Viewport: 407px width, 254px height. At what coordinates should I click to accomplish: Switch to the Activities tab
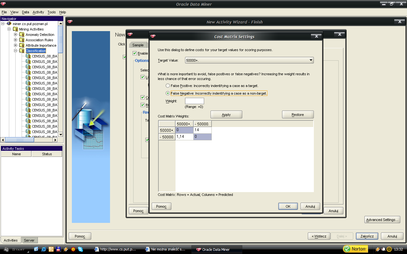click(x=11, y=240)
